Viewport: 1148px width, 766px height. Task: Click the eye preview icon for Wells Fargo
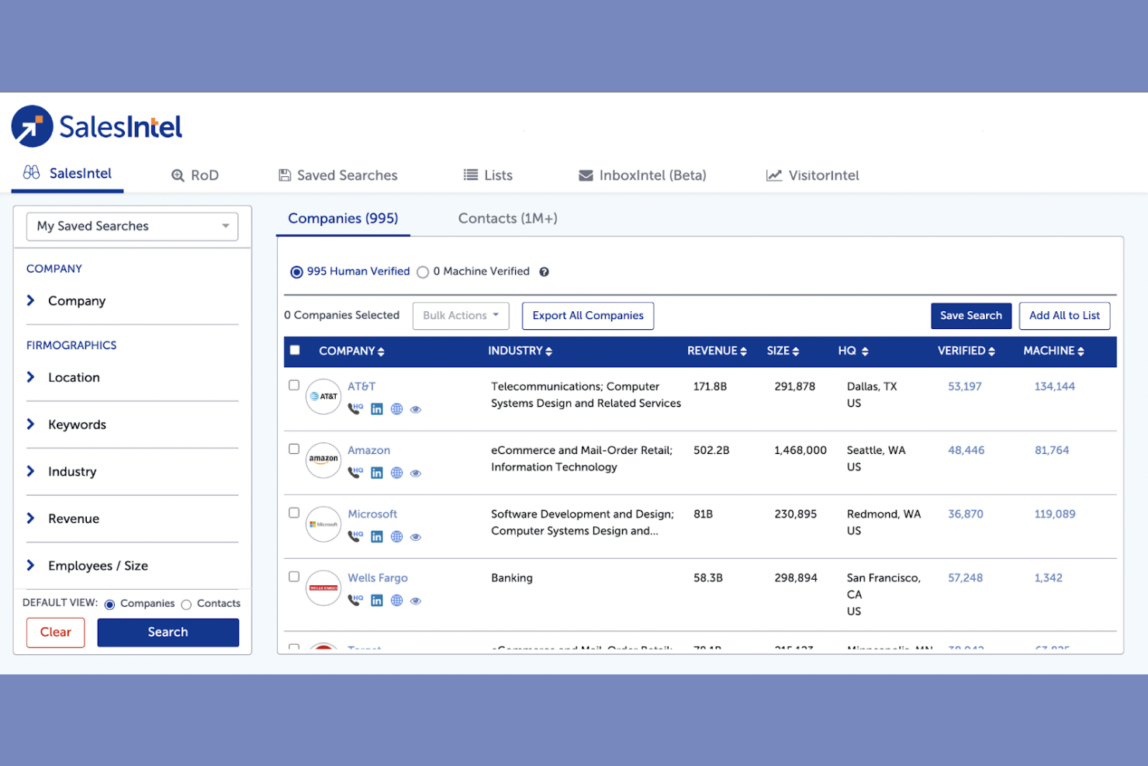(416, 601)
